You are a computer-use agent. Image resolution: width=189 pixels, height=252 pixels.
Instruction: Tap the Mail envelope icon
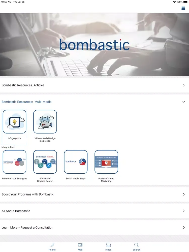[x=80, y=245]
